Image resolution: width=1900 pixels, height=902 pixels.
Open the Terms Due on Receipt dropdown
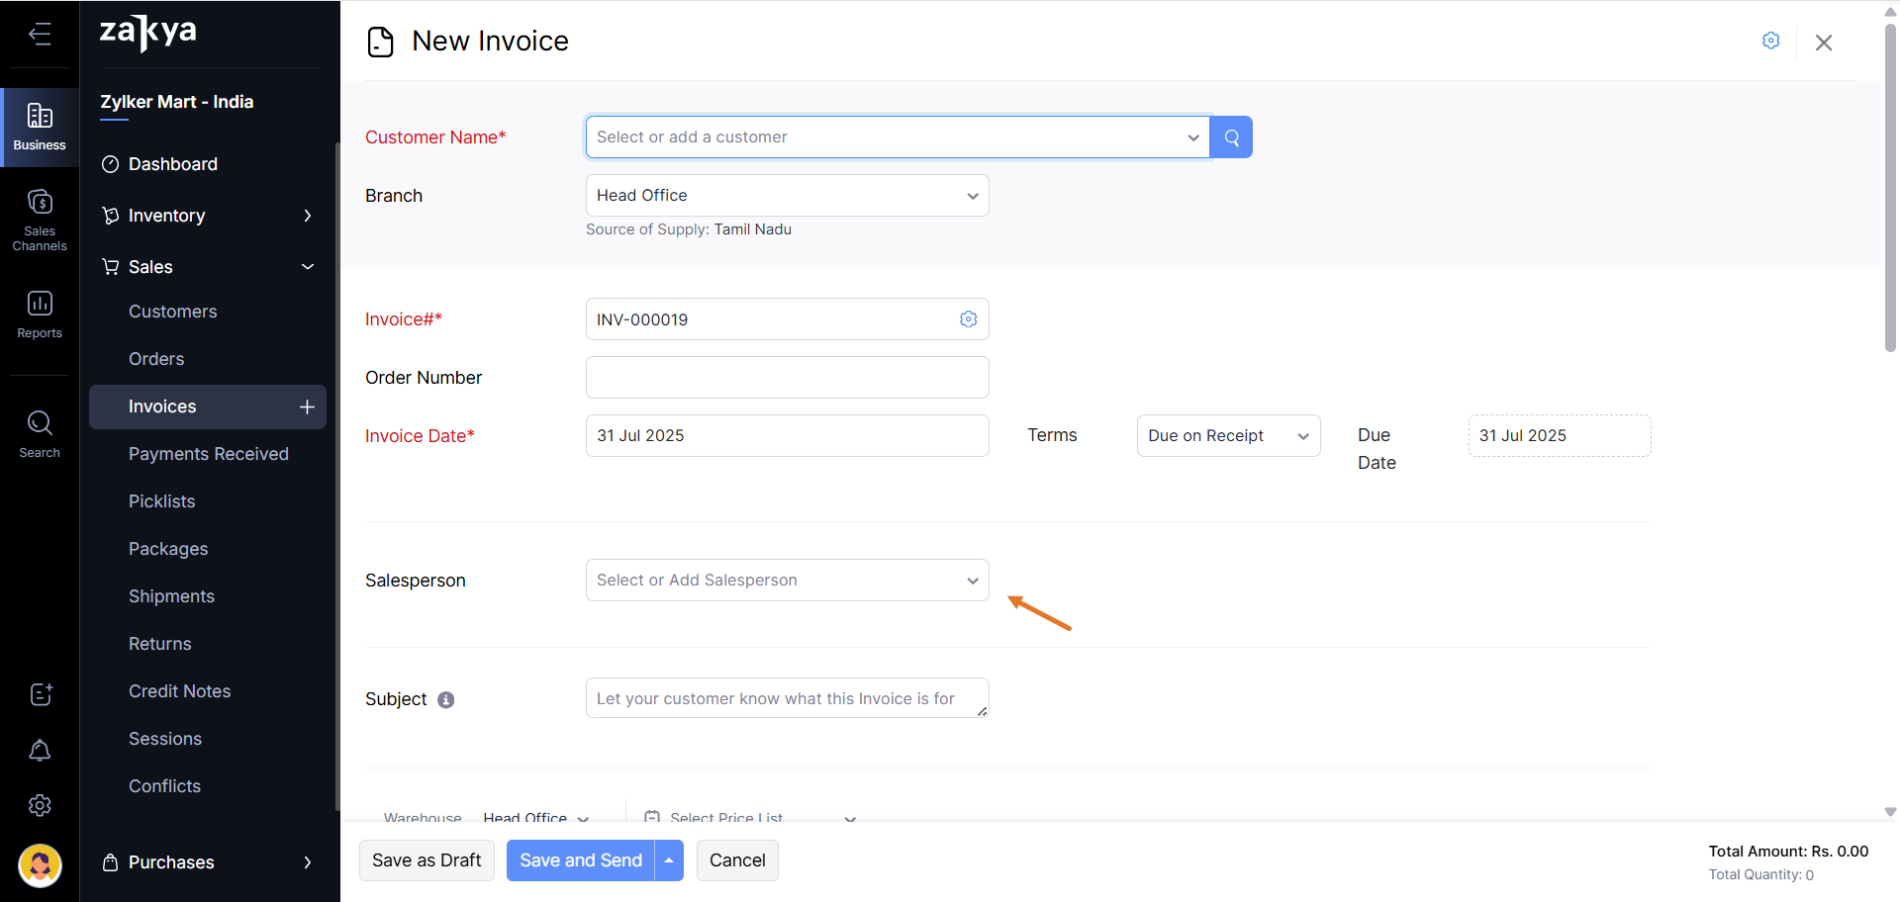(x=1227, y=436)
